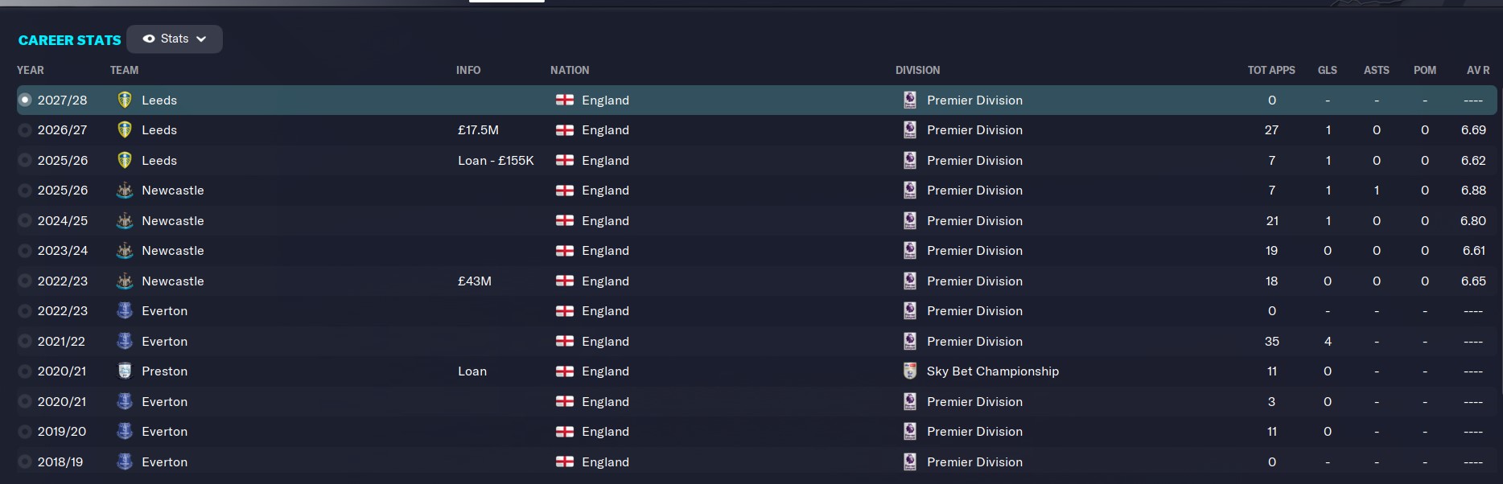Click the Everton crest in the 2021/22 row
1503x484 pixels.
point(125,341)
